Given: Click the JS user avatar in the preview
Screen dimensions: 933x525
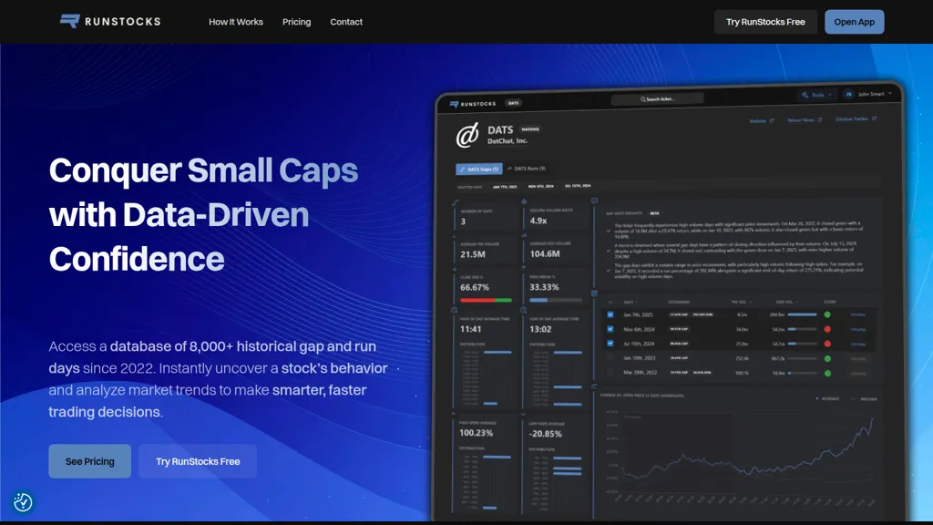Looking at the screenshot, I should point(848,94).
